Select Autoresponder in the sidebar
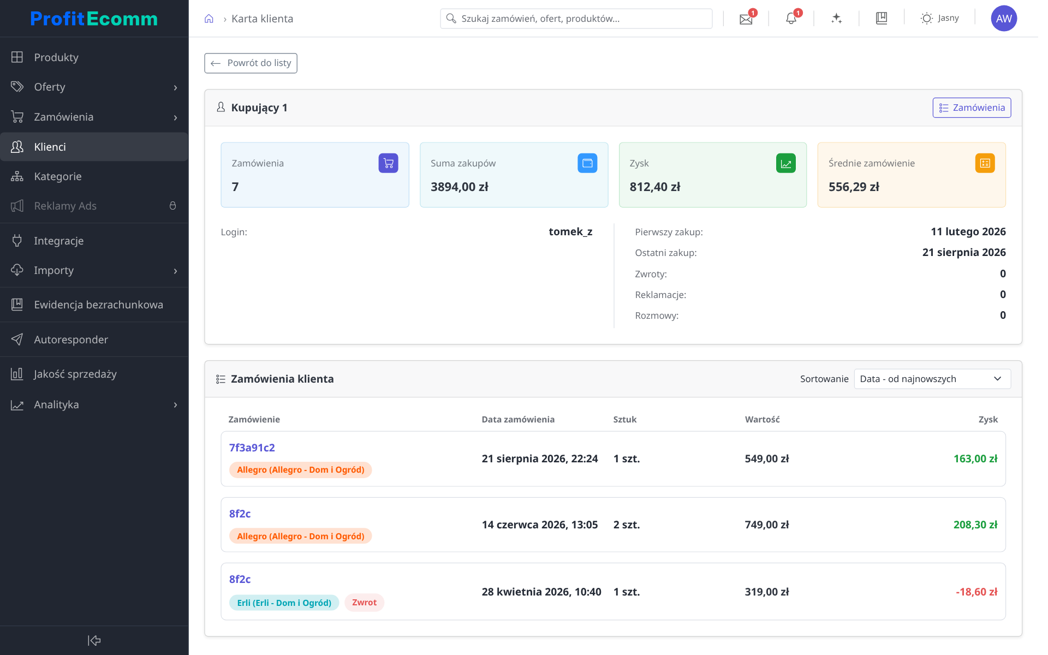The width and height of the screenshot is (1048, 655). 94,340
